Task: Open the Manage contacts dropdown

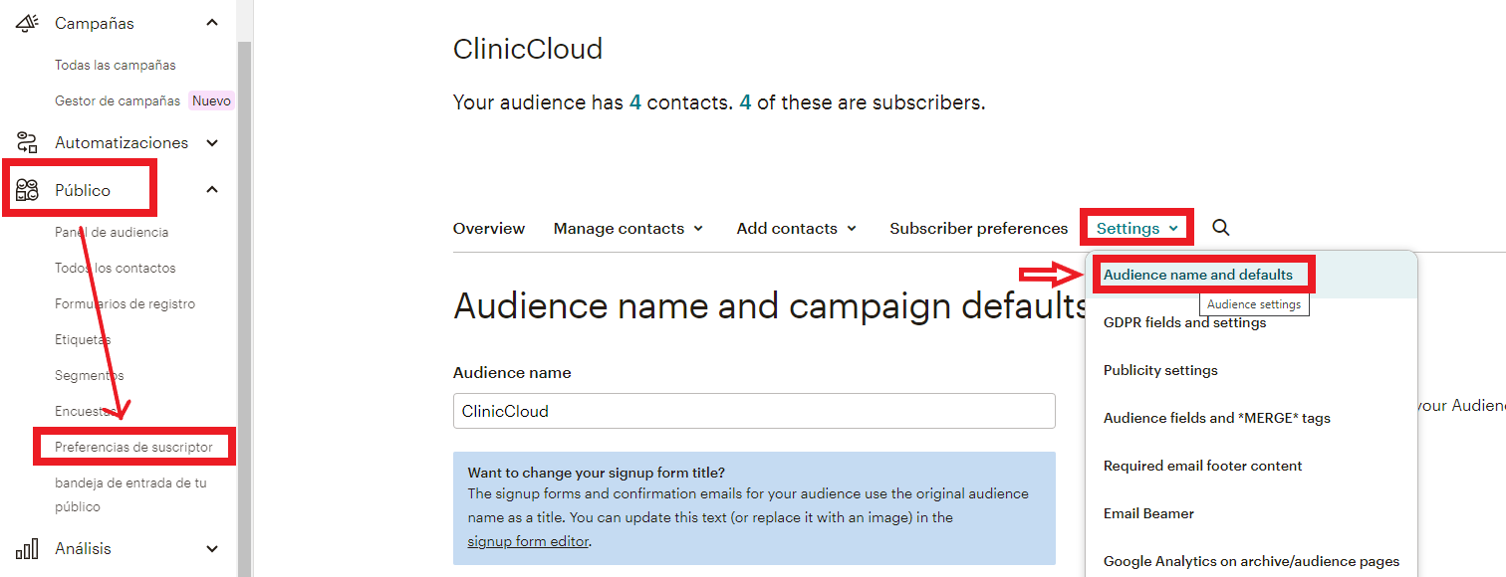Action: (628, 228)
